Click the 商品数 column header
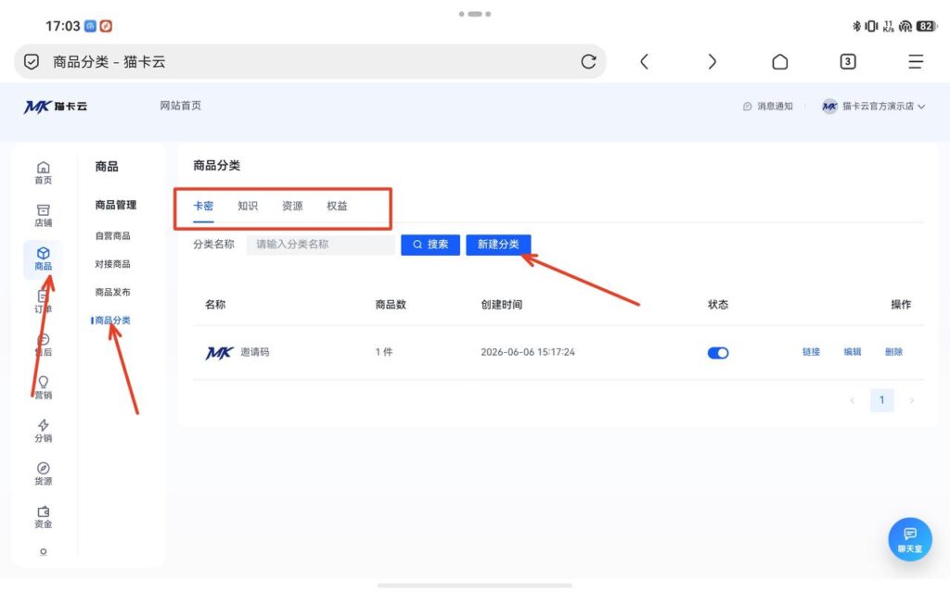 click(x=391, y=304)
